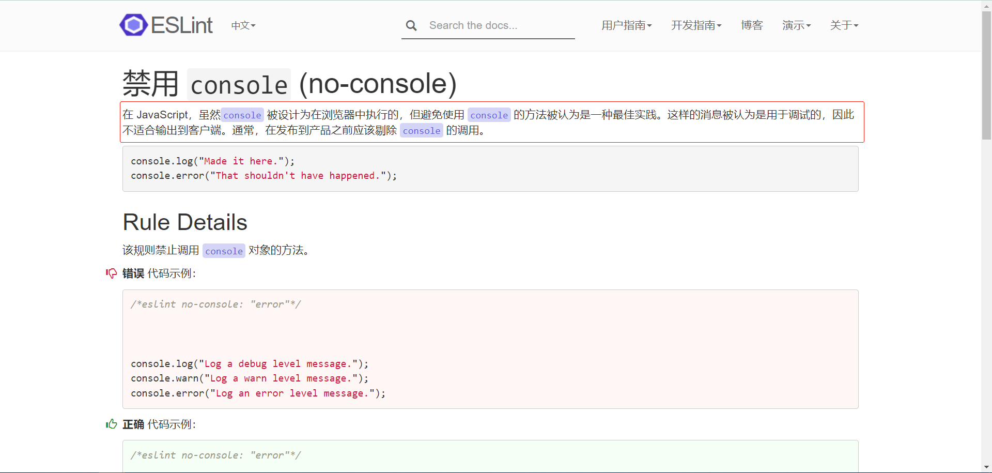Open the 中文 language dropdown
The image size is (992, 473).
click(243, 25)
